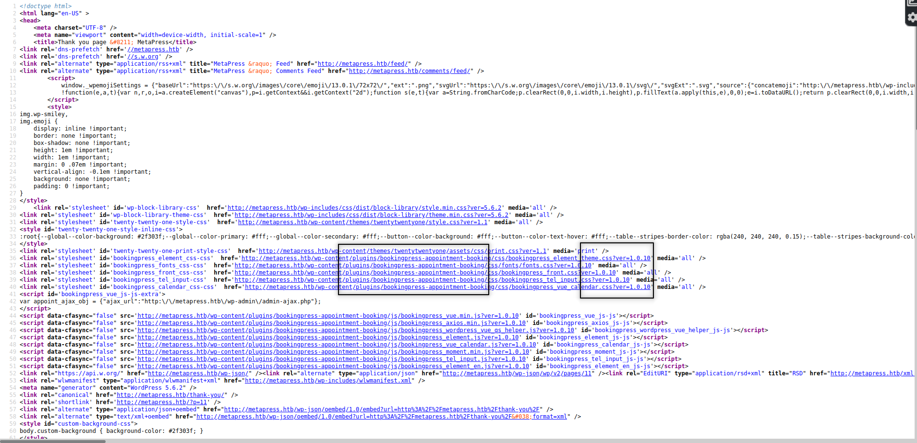Open the bookingpress_vue.min.js script link
The height and width of the screenshot is (443, 917).
(x=328, y=316)
